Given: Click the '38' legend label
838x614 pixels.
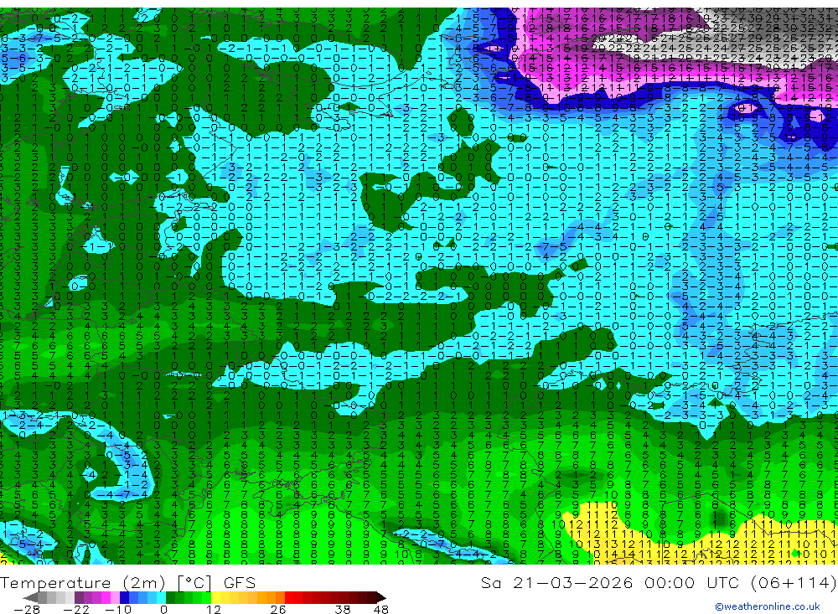Looking at the screenshot, I should tap(343, 609).
